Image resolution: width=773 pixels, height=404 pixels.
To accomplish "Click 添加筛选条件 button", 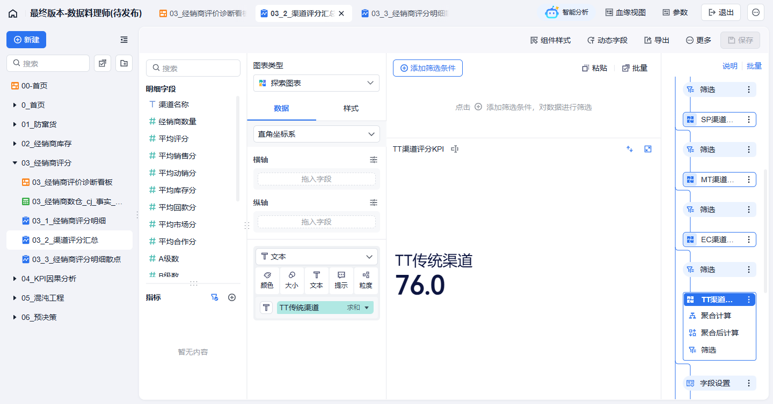I will click(428, 68).
